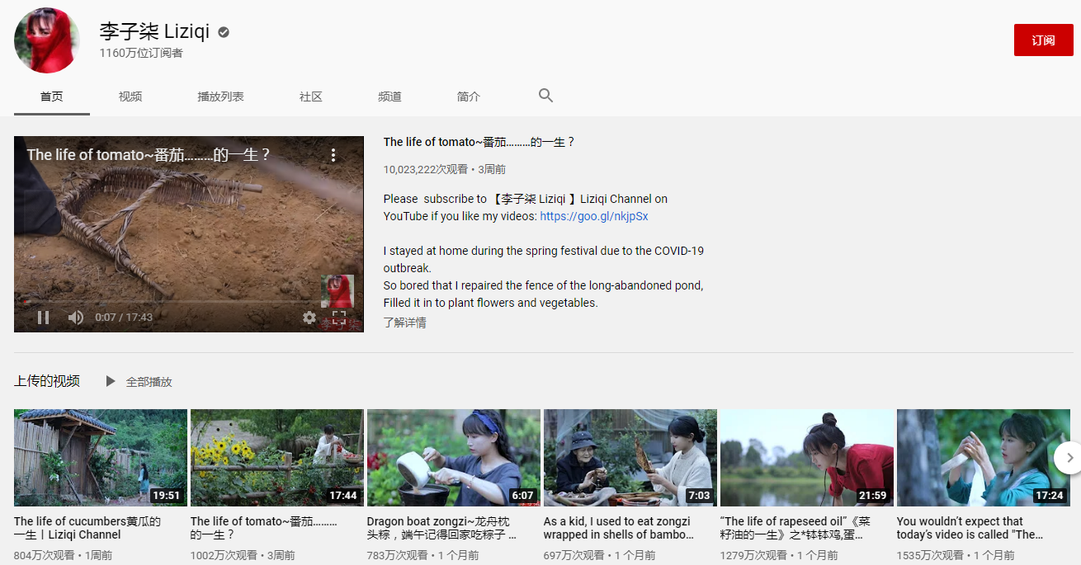Open the cucumbers video thumbnail

click(x=101, y=458)
